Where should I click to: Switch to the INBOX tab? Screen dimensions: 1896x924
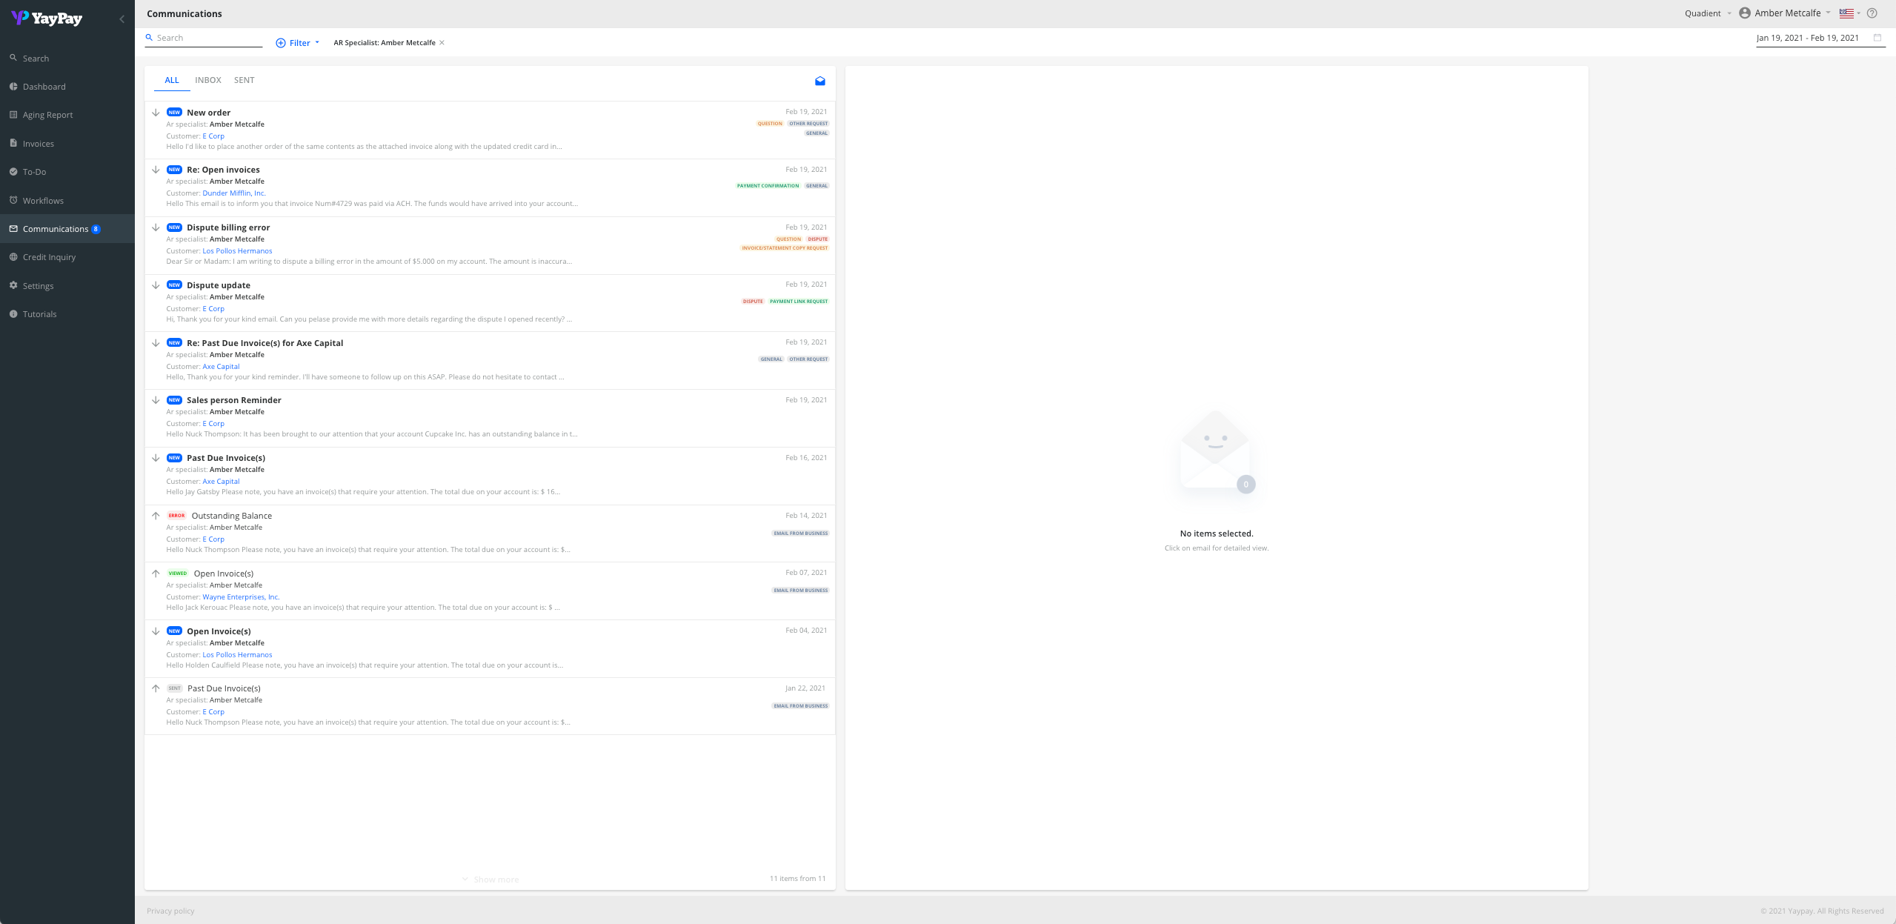[x=207, y=80]
